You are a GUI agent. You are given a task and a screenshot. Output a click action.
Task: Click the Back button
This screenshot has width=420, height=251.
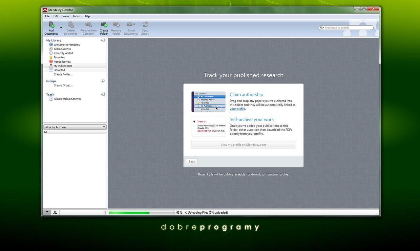192,162
